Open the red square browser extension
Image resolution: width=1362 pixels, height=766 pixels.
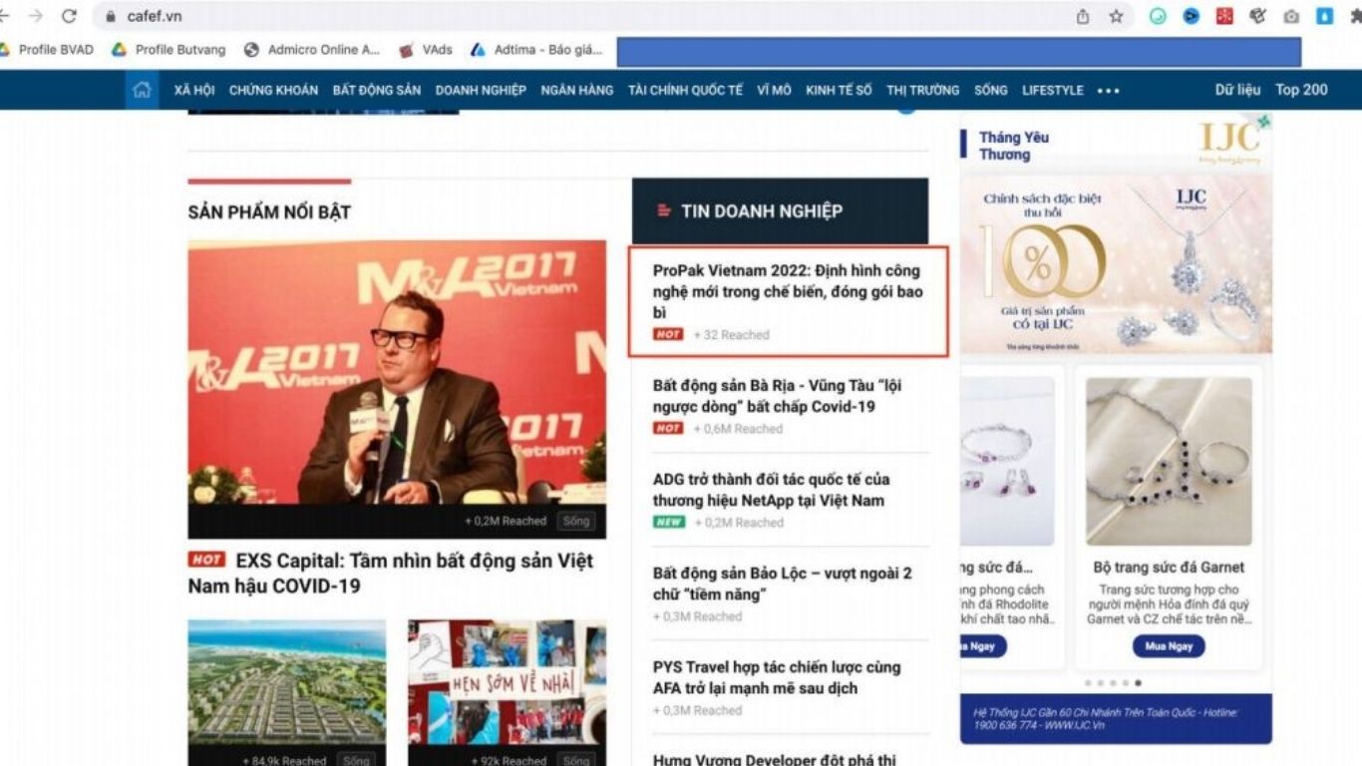pos(1224,16)
